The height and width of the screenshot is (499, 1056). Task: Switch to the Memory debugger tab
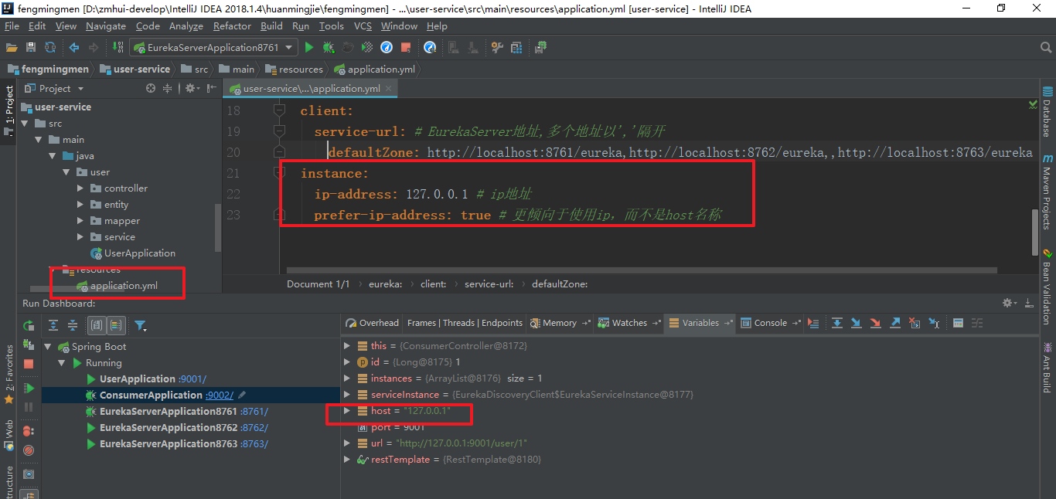tap(560, 323)
